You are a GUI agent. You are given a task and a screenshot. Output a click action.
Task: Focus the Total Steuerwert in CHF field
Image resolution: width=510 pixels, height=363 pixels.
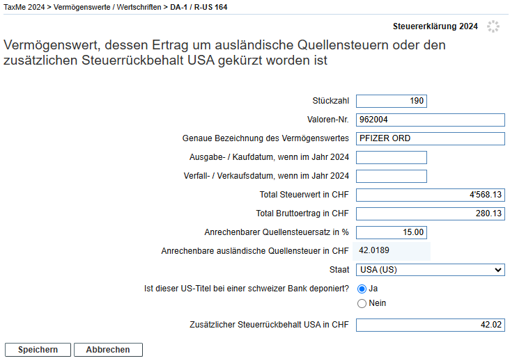tap(431, 195)
